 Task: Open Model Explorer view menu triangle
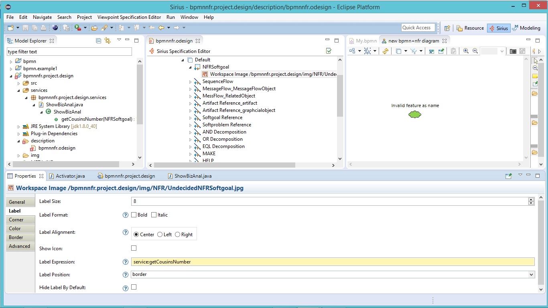[x=119, y=40]
